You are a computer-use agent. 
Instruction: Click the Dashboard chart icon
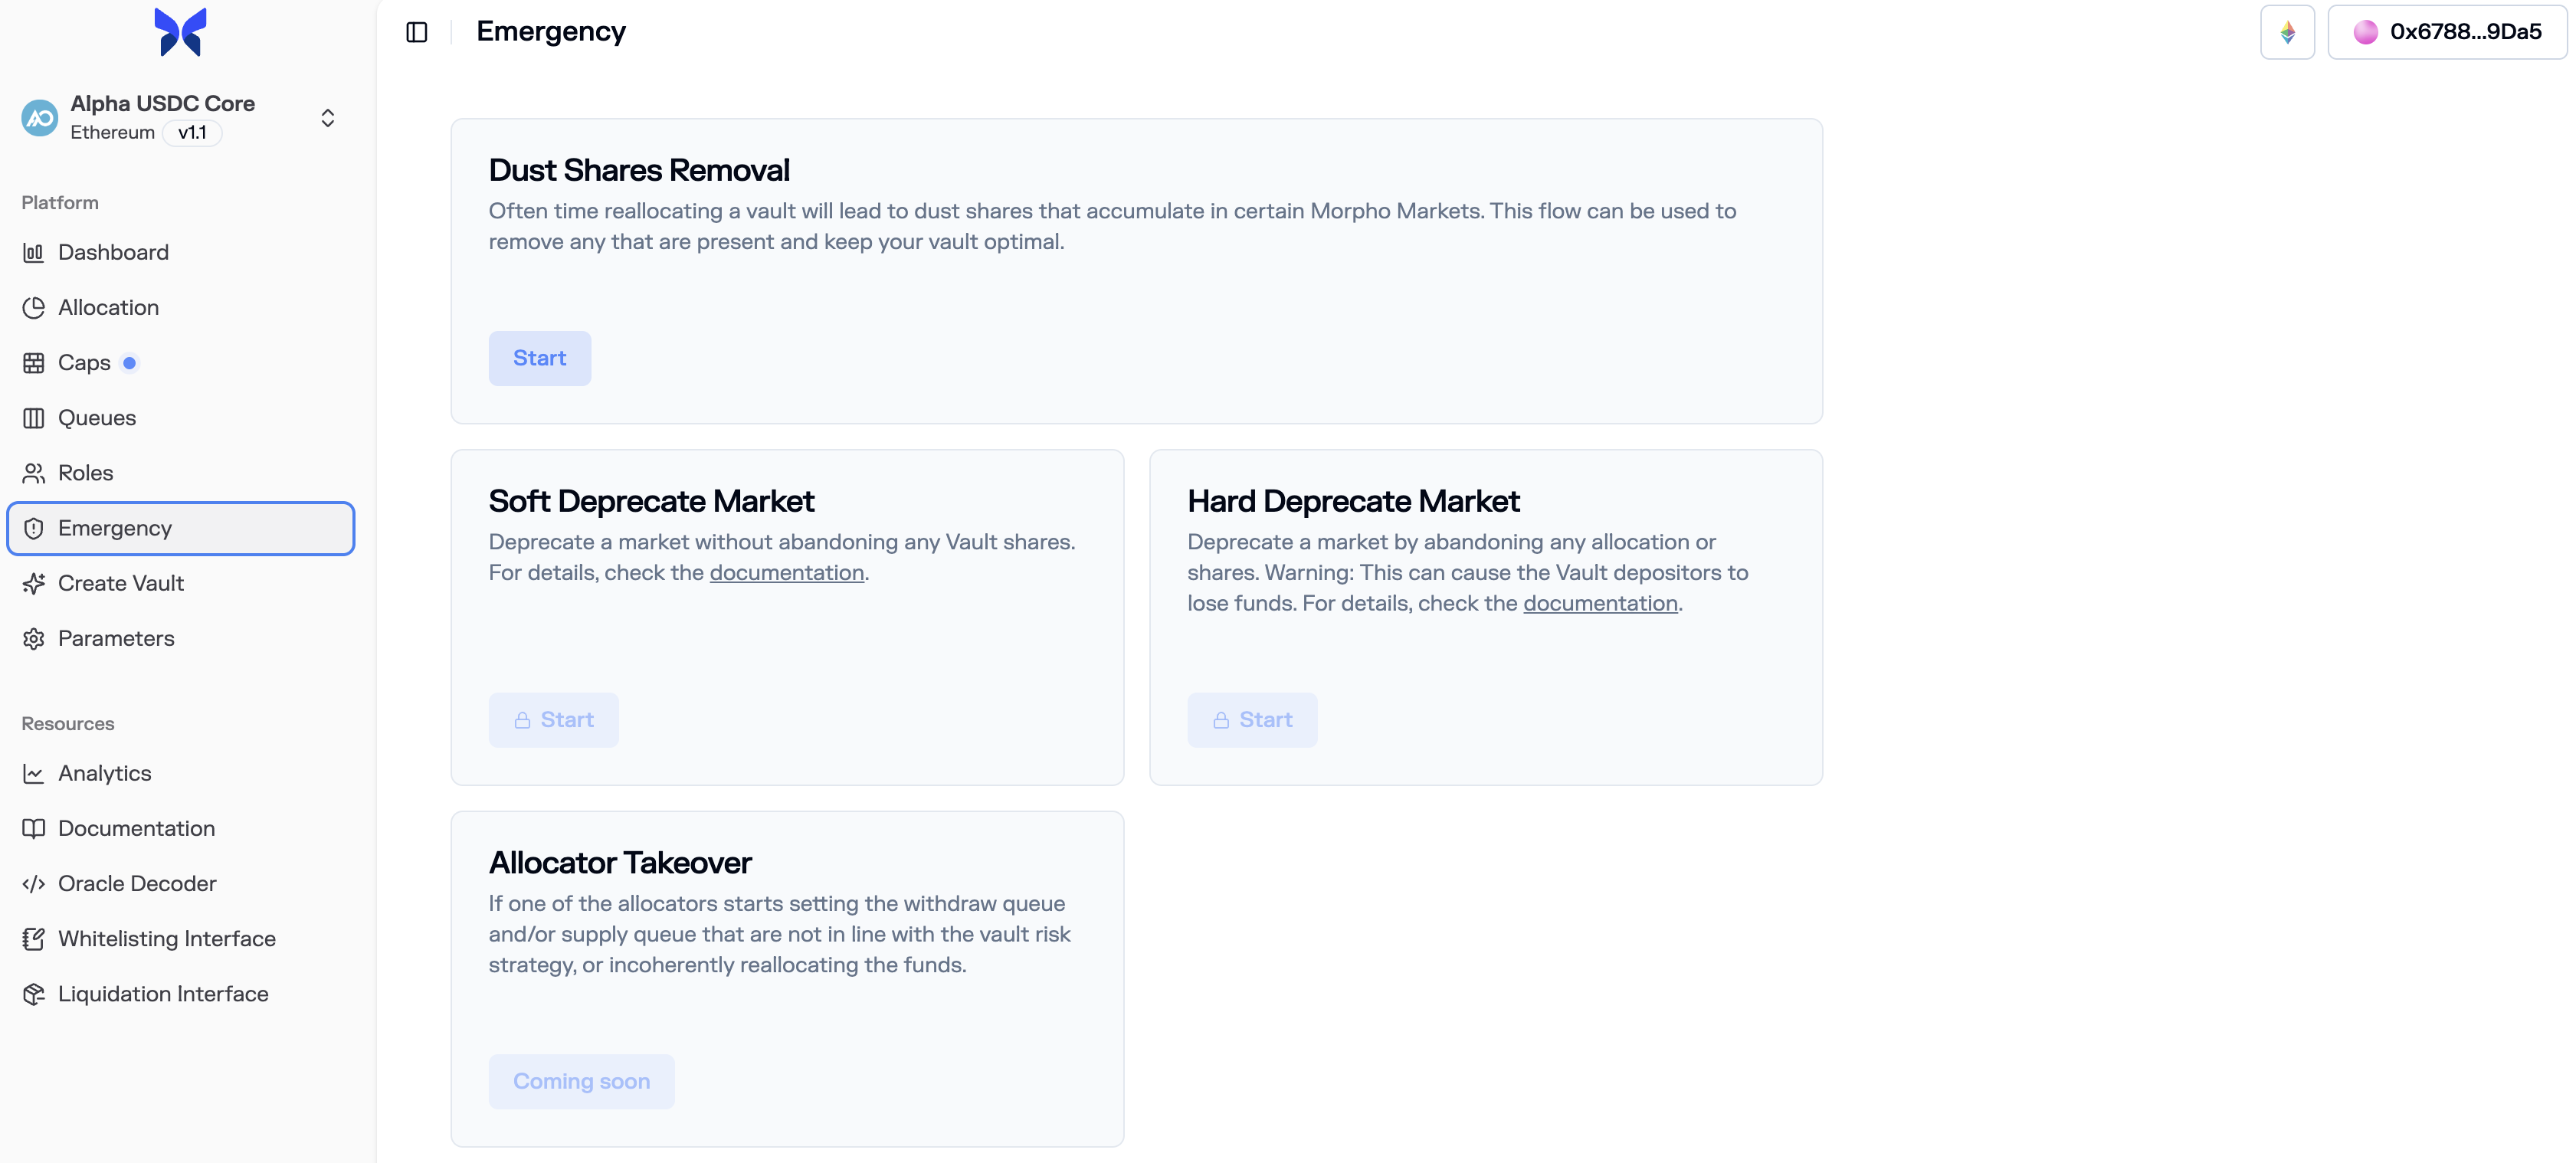coord(34,252)
